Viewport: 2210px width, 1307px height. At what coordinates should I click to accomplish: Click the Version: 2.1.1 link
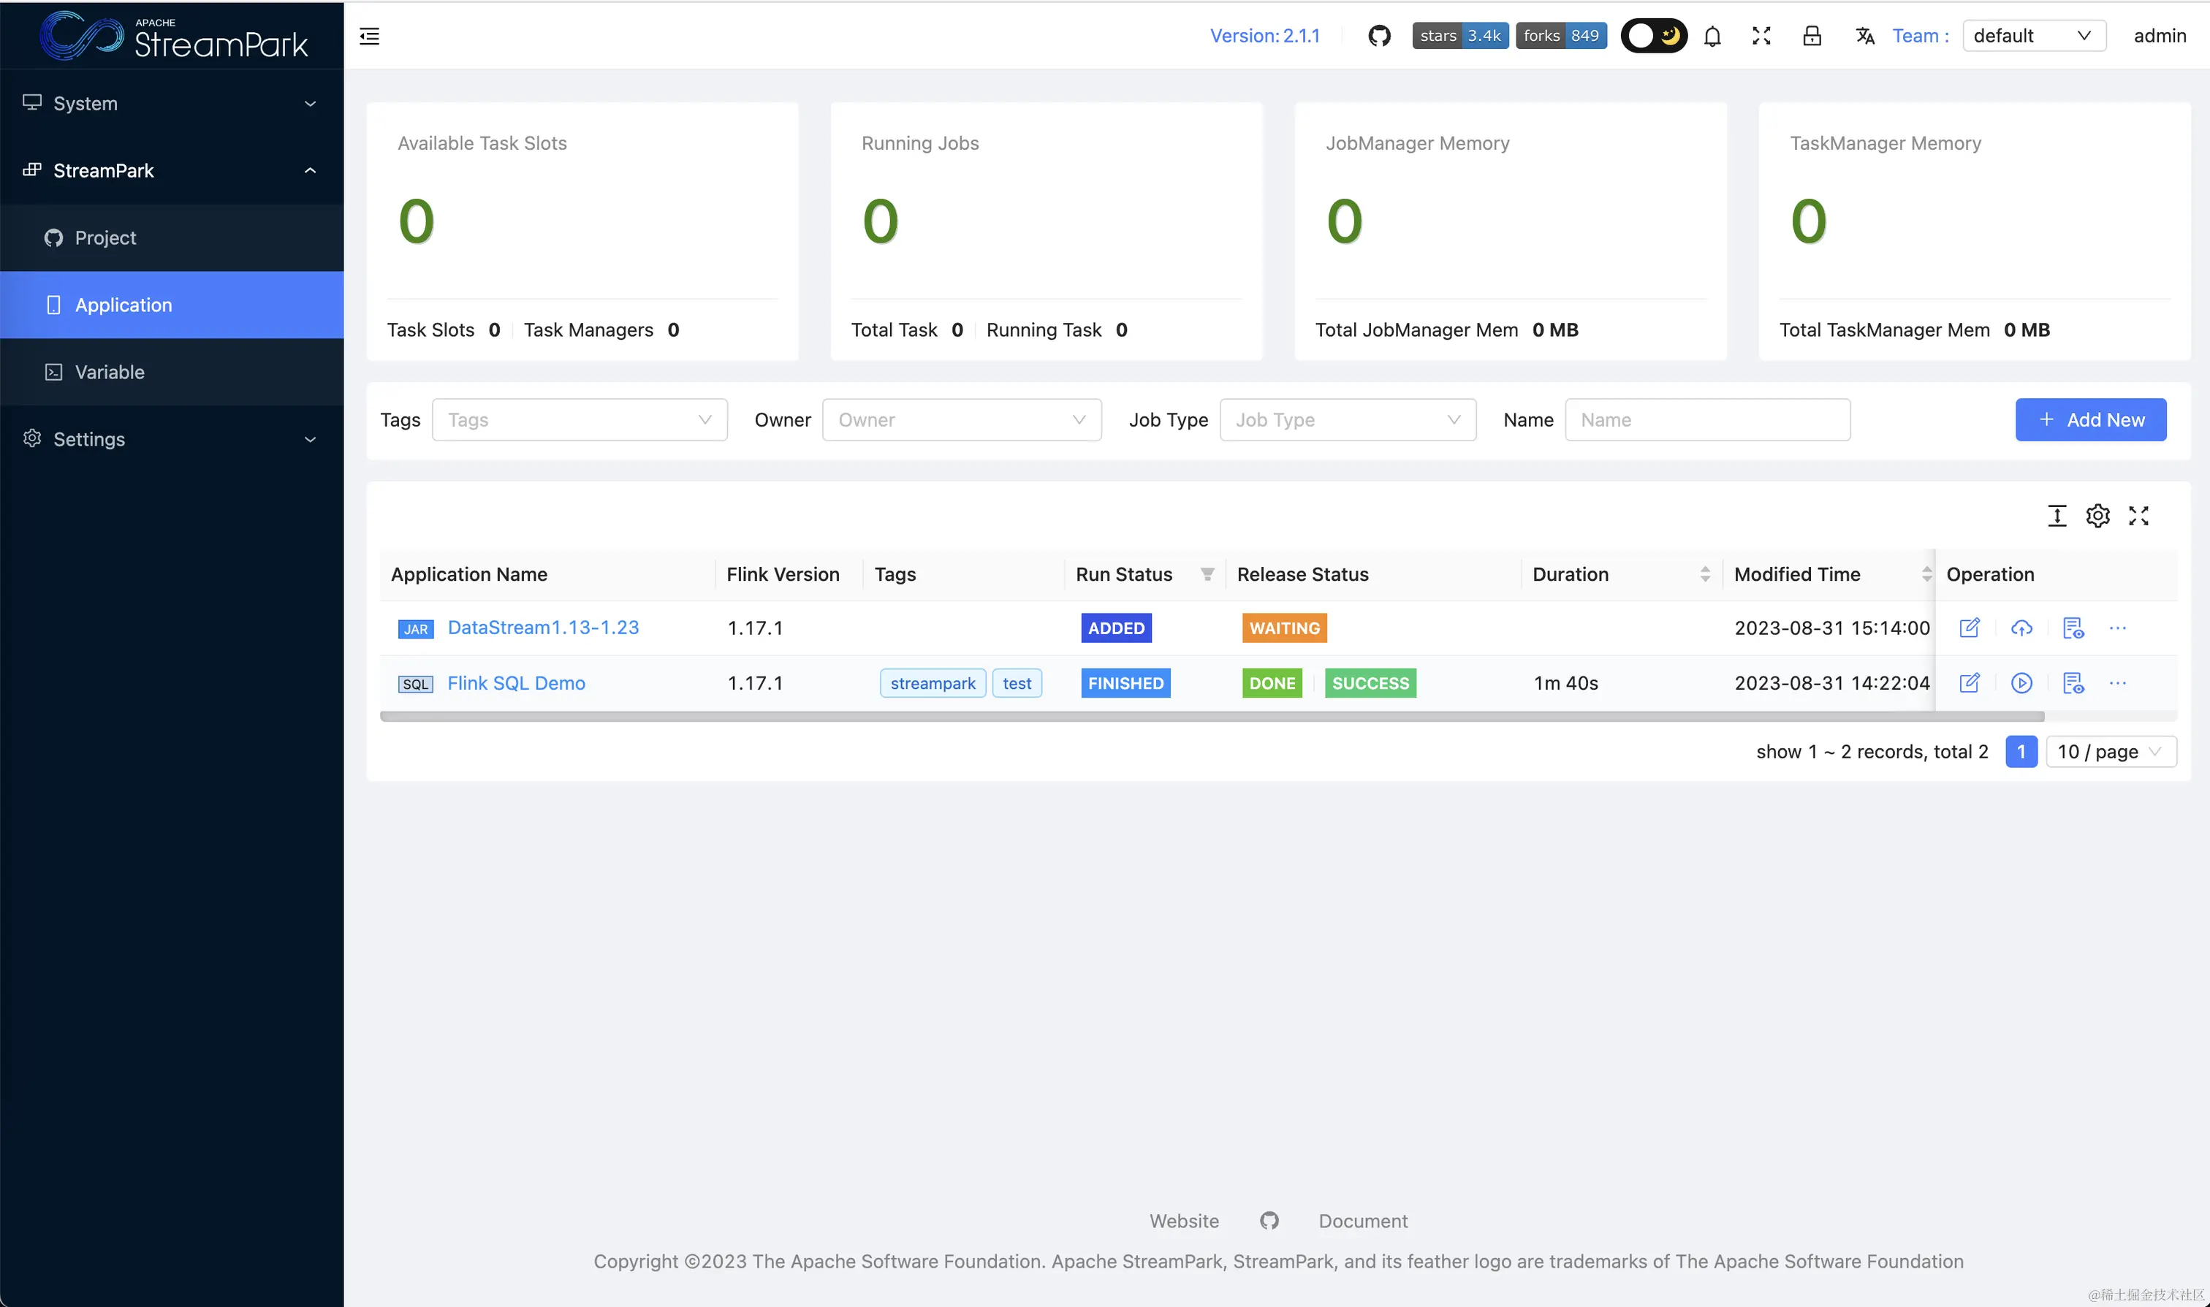pyautogui.click(x=1264, y=36)
